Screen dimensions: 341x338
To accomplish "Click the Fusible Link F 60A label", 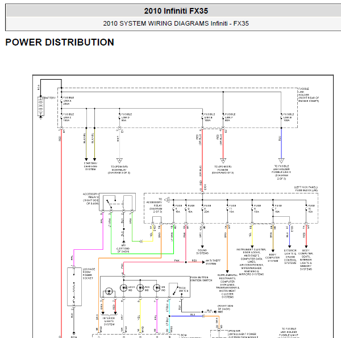I will click(x=230, y=117).
